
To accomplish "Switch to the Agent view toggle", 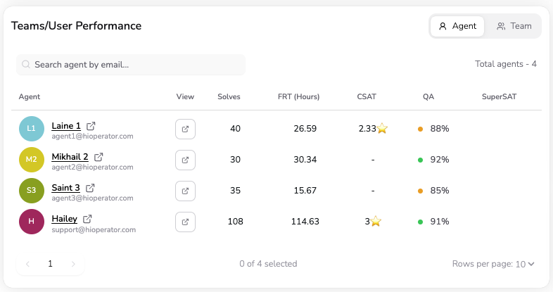I will 457,26.
